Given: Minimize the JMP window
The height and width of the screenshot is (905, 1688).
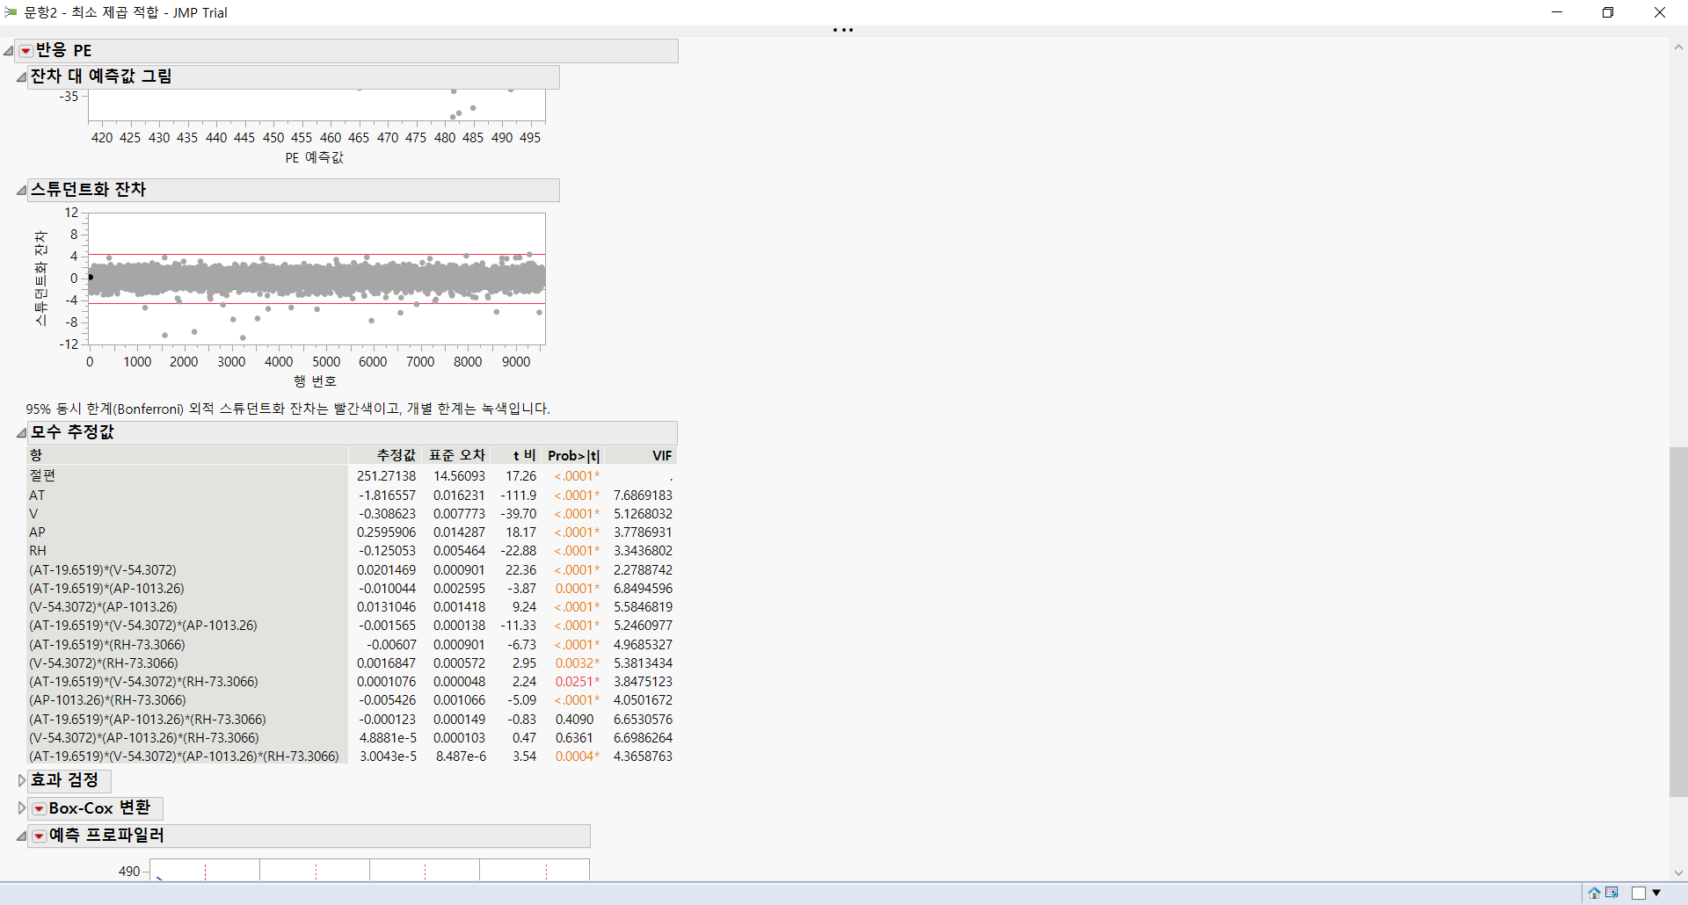Looking at the screenshot, I should tap(1557, 12).
